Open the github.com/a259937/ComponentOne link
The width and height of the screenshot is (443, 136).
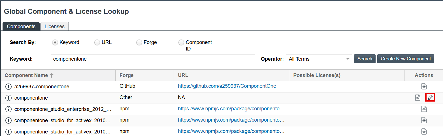pyautogui.click(x=227, y=86)
